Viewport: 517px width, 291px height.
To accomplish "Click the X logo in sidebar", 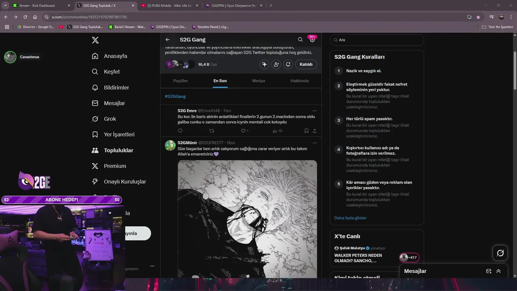I will tap(95, 40).
